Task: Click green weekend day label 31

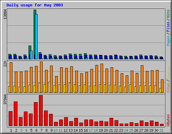Action: [161, 130]
